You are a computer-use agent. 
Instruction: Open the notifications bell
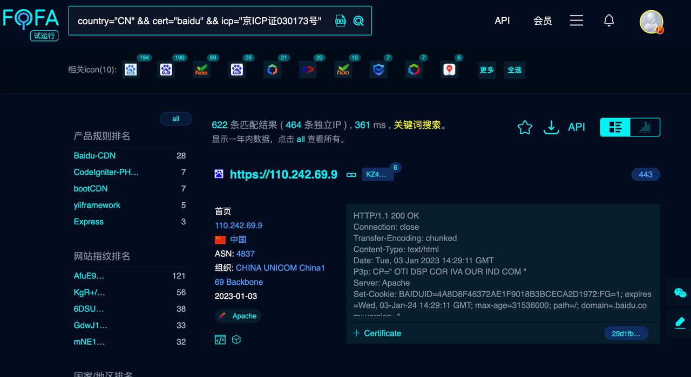tap(609, 20)
